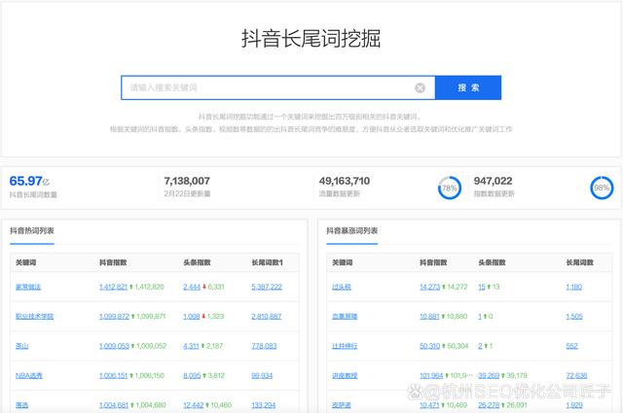Screen dimensions: 623x413
Task: Open long-tail count 552
Action: tap(572, 346)
